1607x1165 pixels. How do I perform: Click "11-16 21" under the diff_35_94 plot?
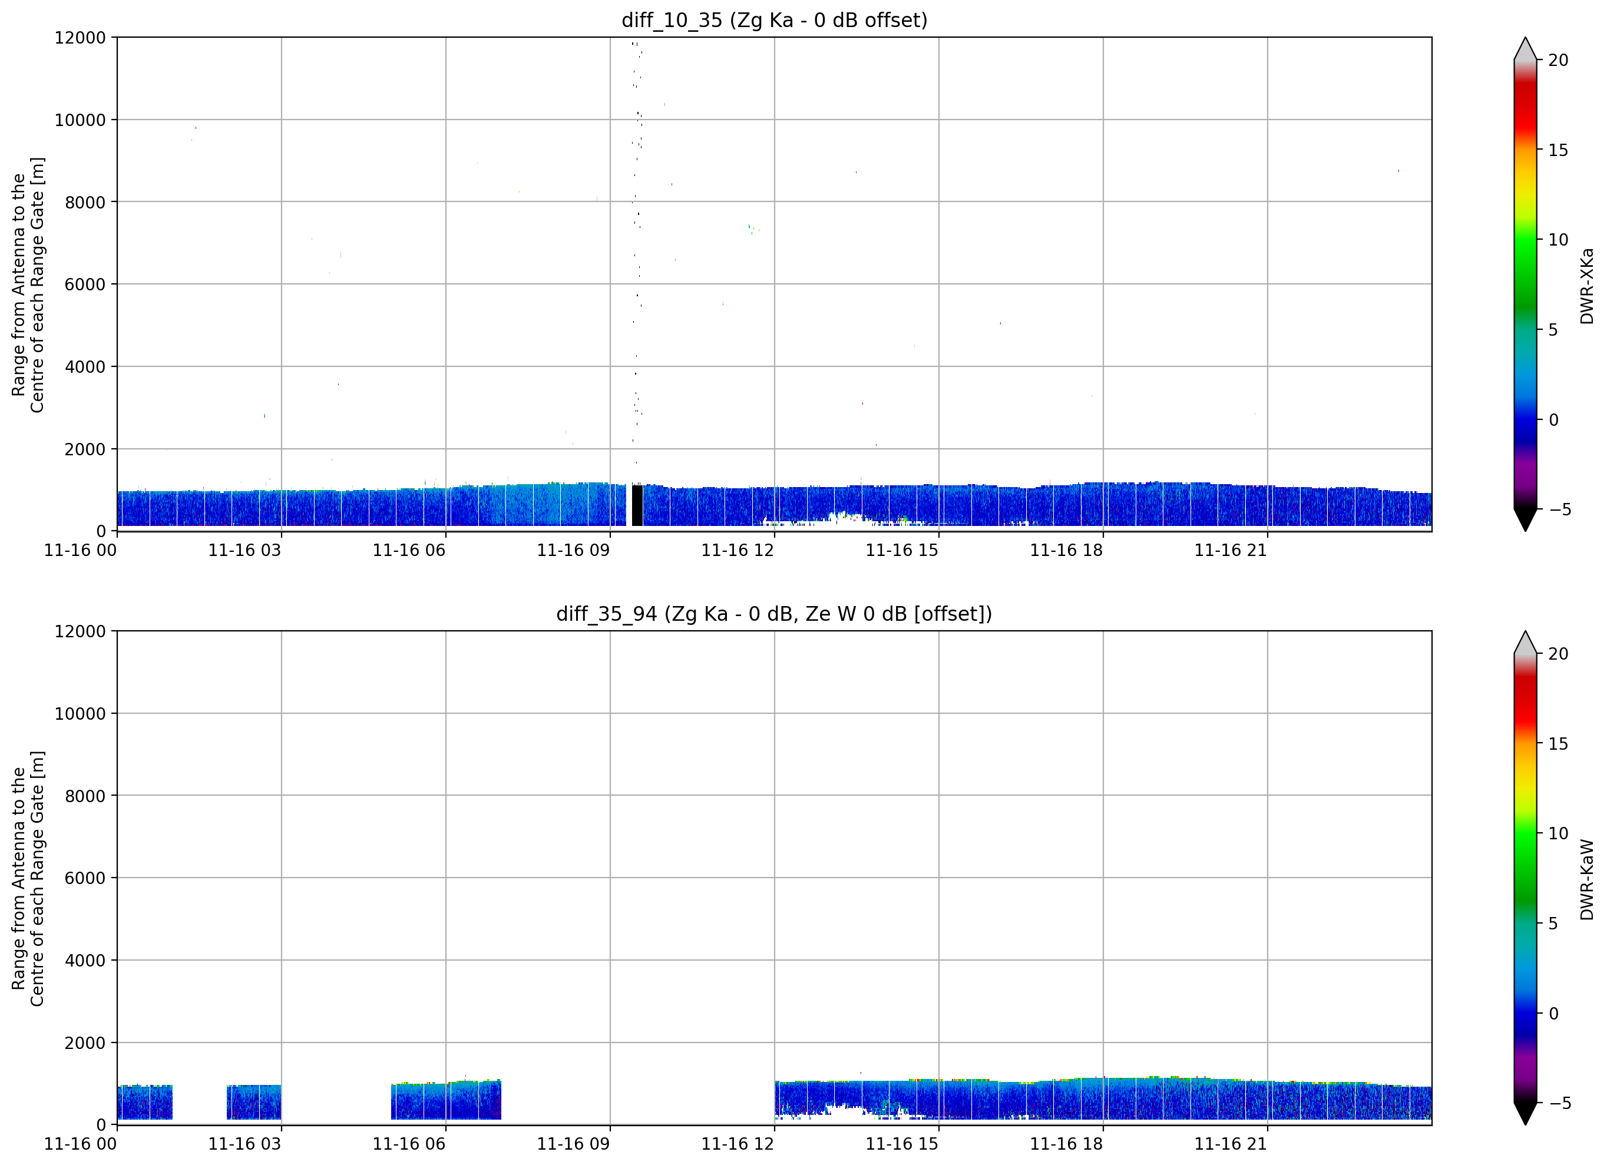click(1232, 1144)
